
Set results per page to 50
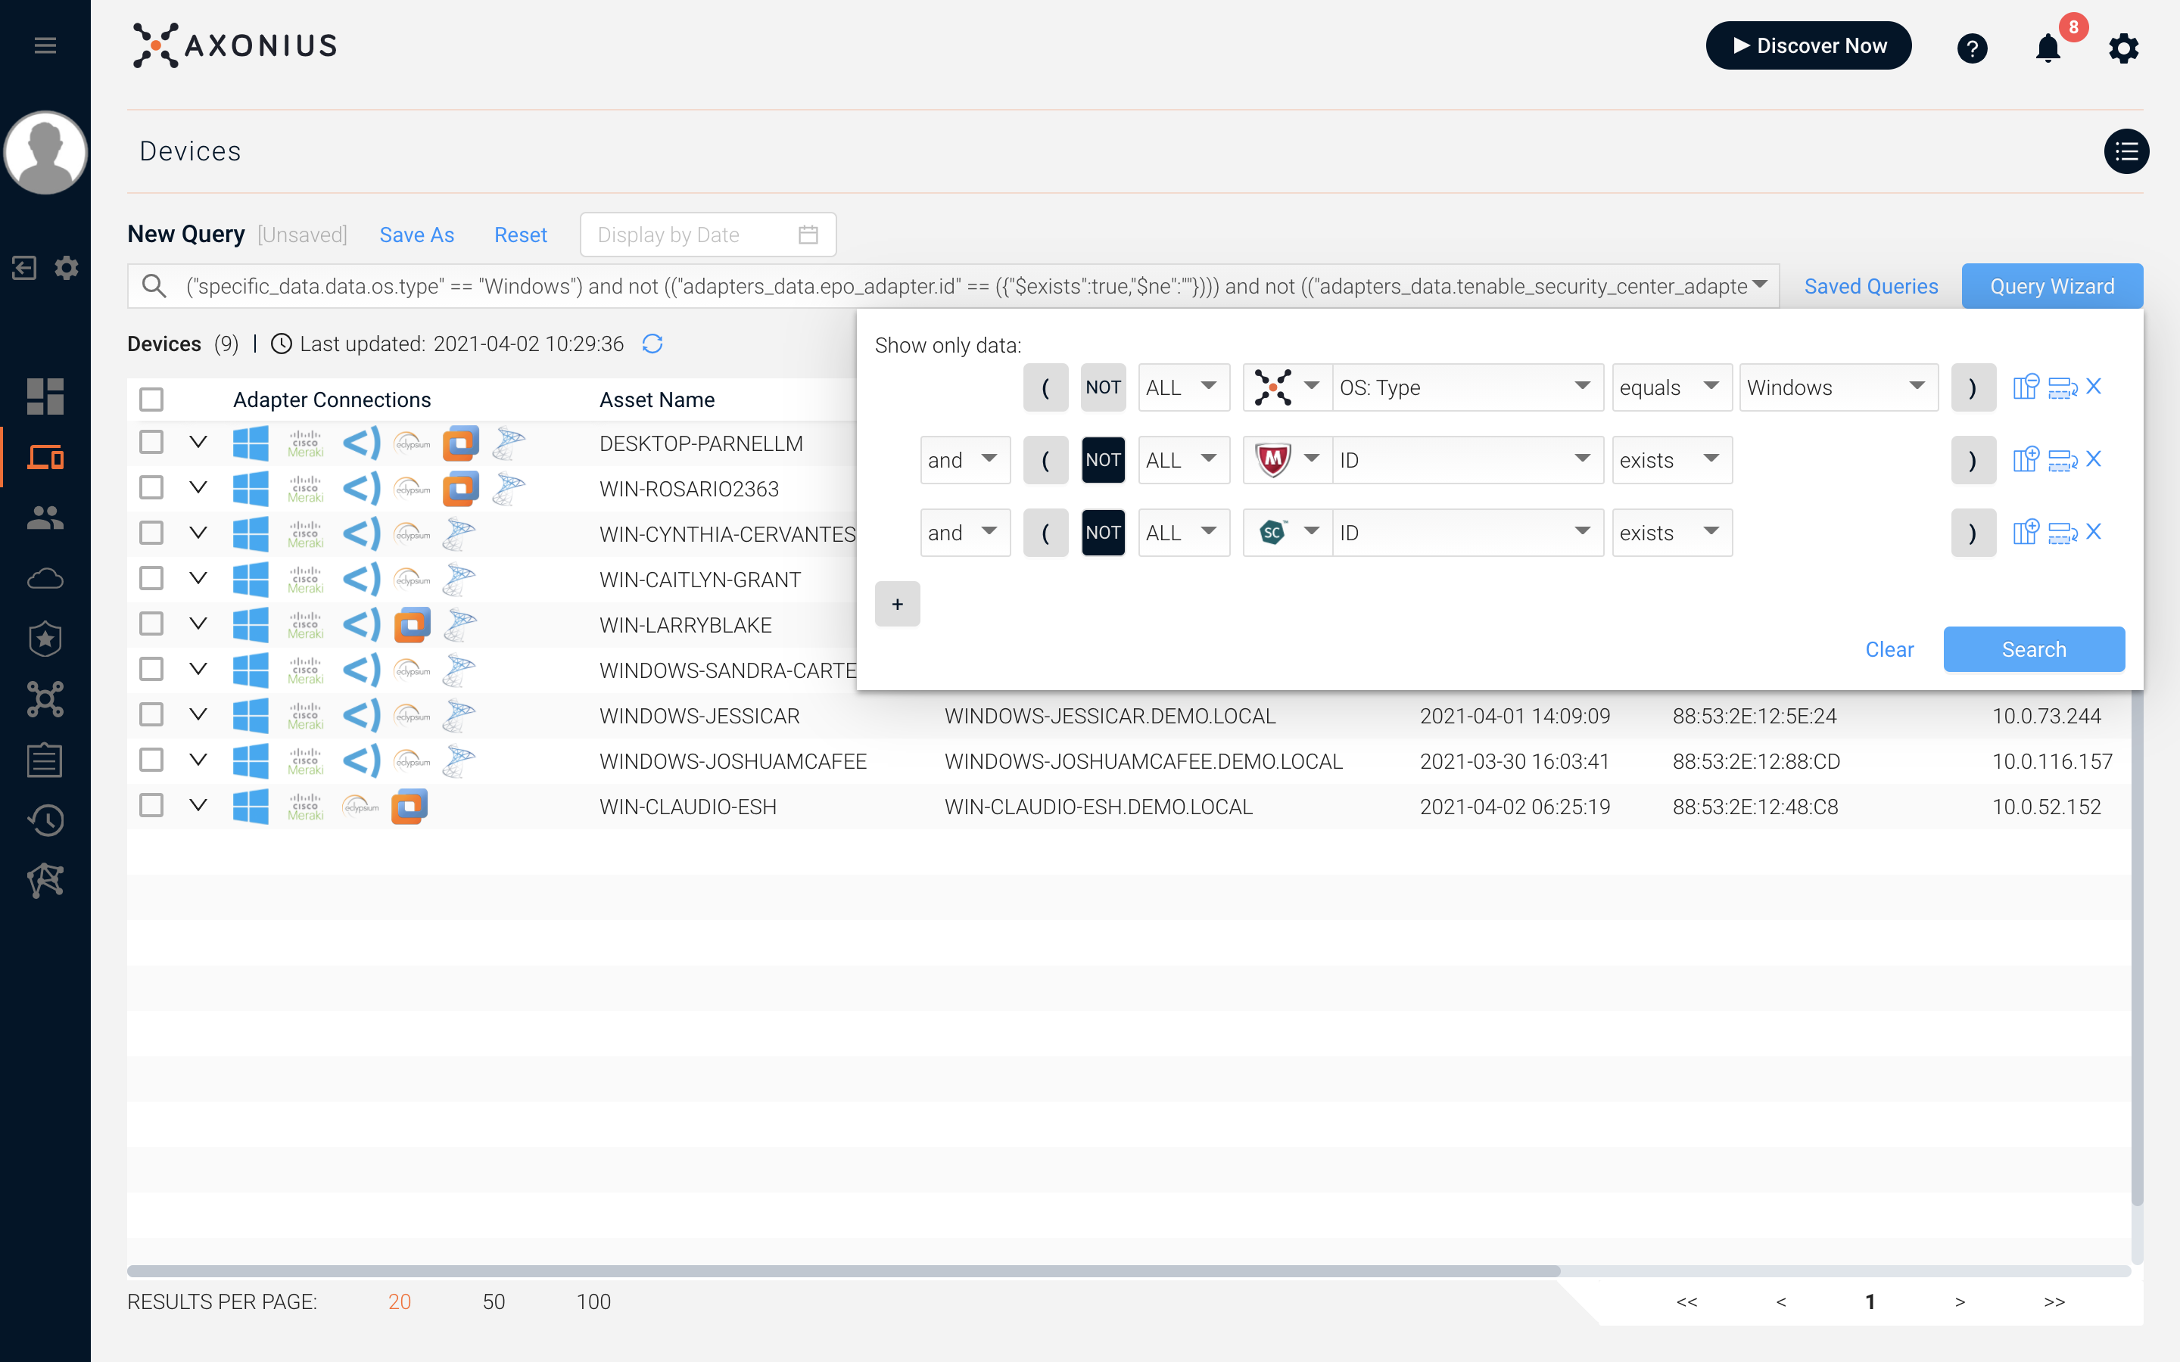click(494, 1301)
